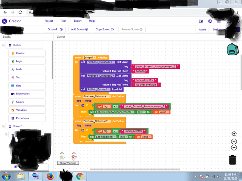Open AdMob_Banner1 dropdown in Load Ad call
This screenshot has width=242, height=181.
98,89
